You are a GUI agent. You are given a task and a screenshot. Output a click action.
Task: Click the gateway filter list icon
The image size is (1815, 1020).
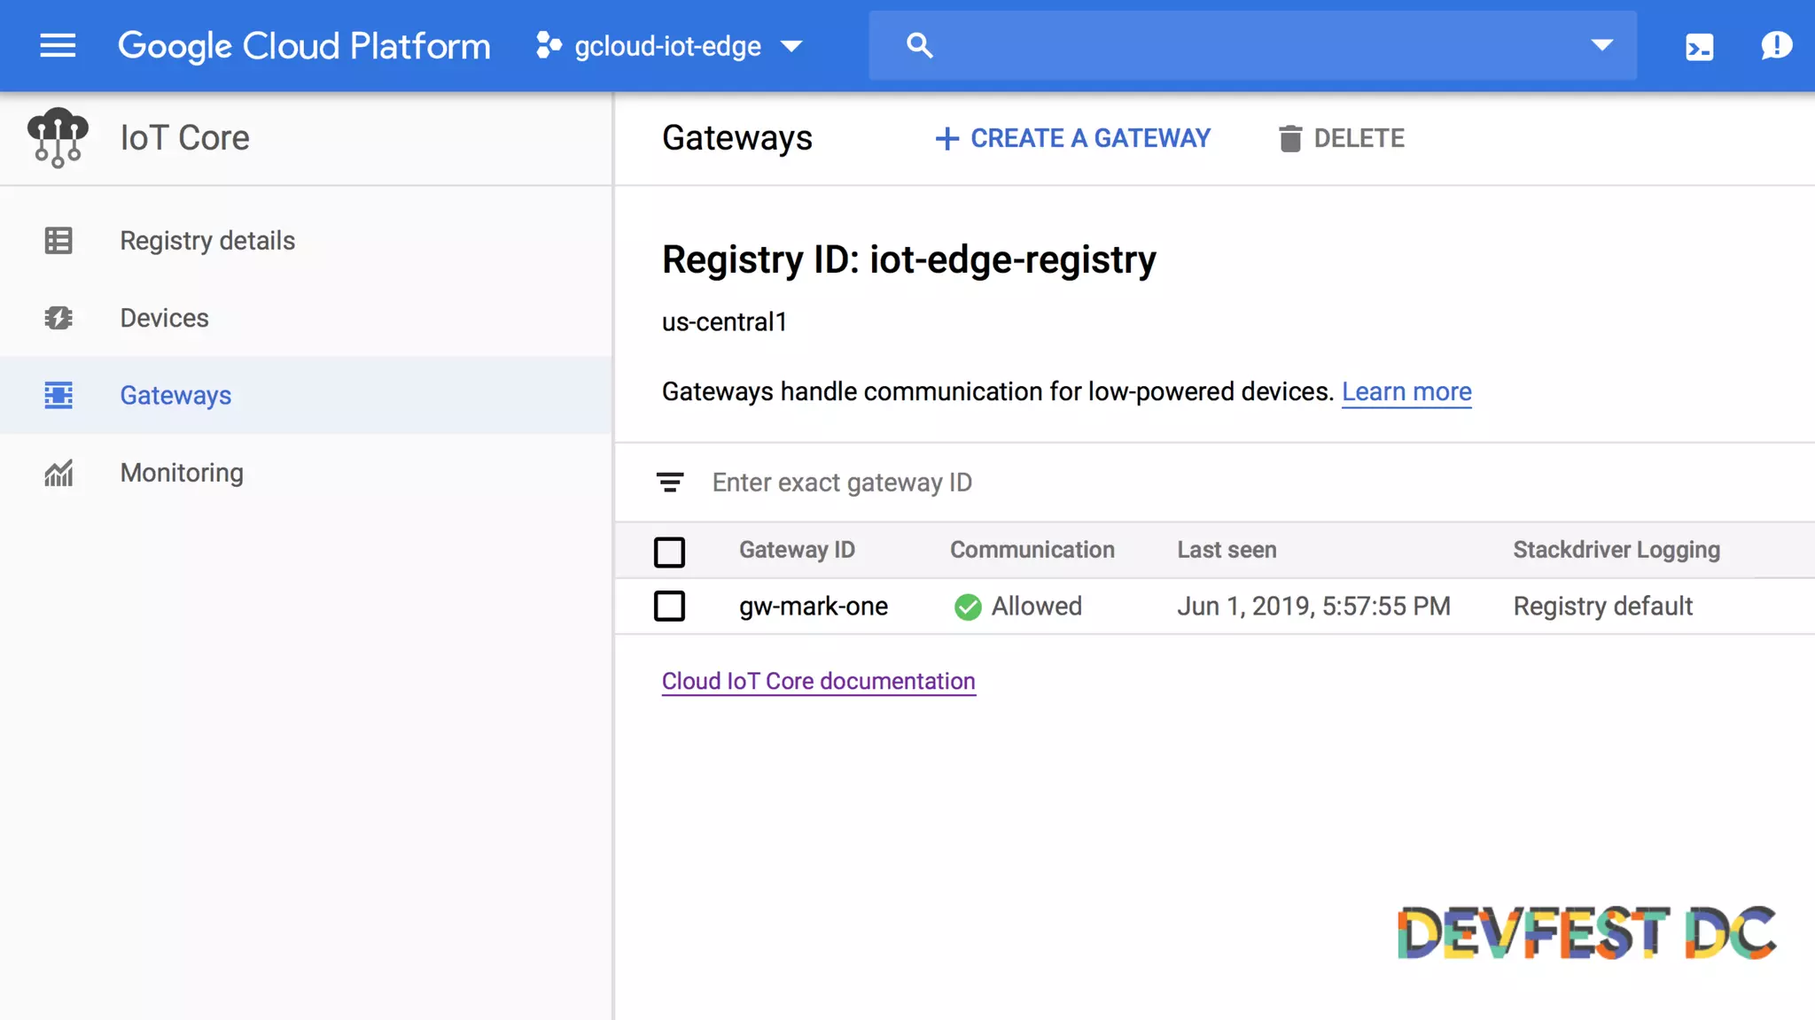[x=670, y=483]
